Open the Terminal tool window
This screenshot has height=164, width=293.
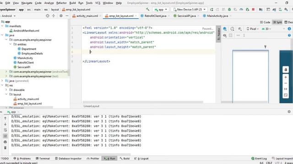coord(43,159)
